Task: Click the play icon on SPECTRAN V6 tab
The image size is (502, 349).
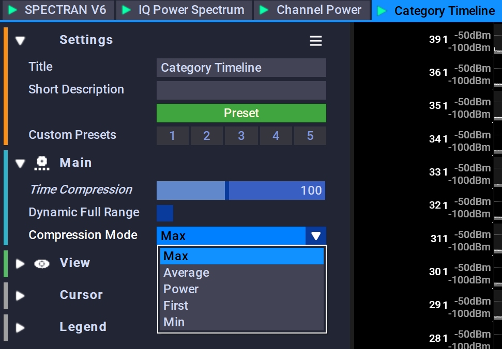Action: click(13, 10)
